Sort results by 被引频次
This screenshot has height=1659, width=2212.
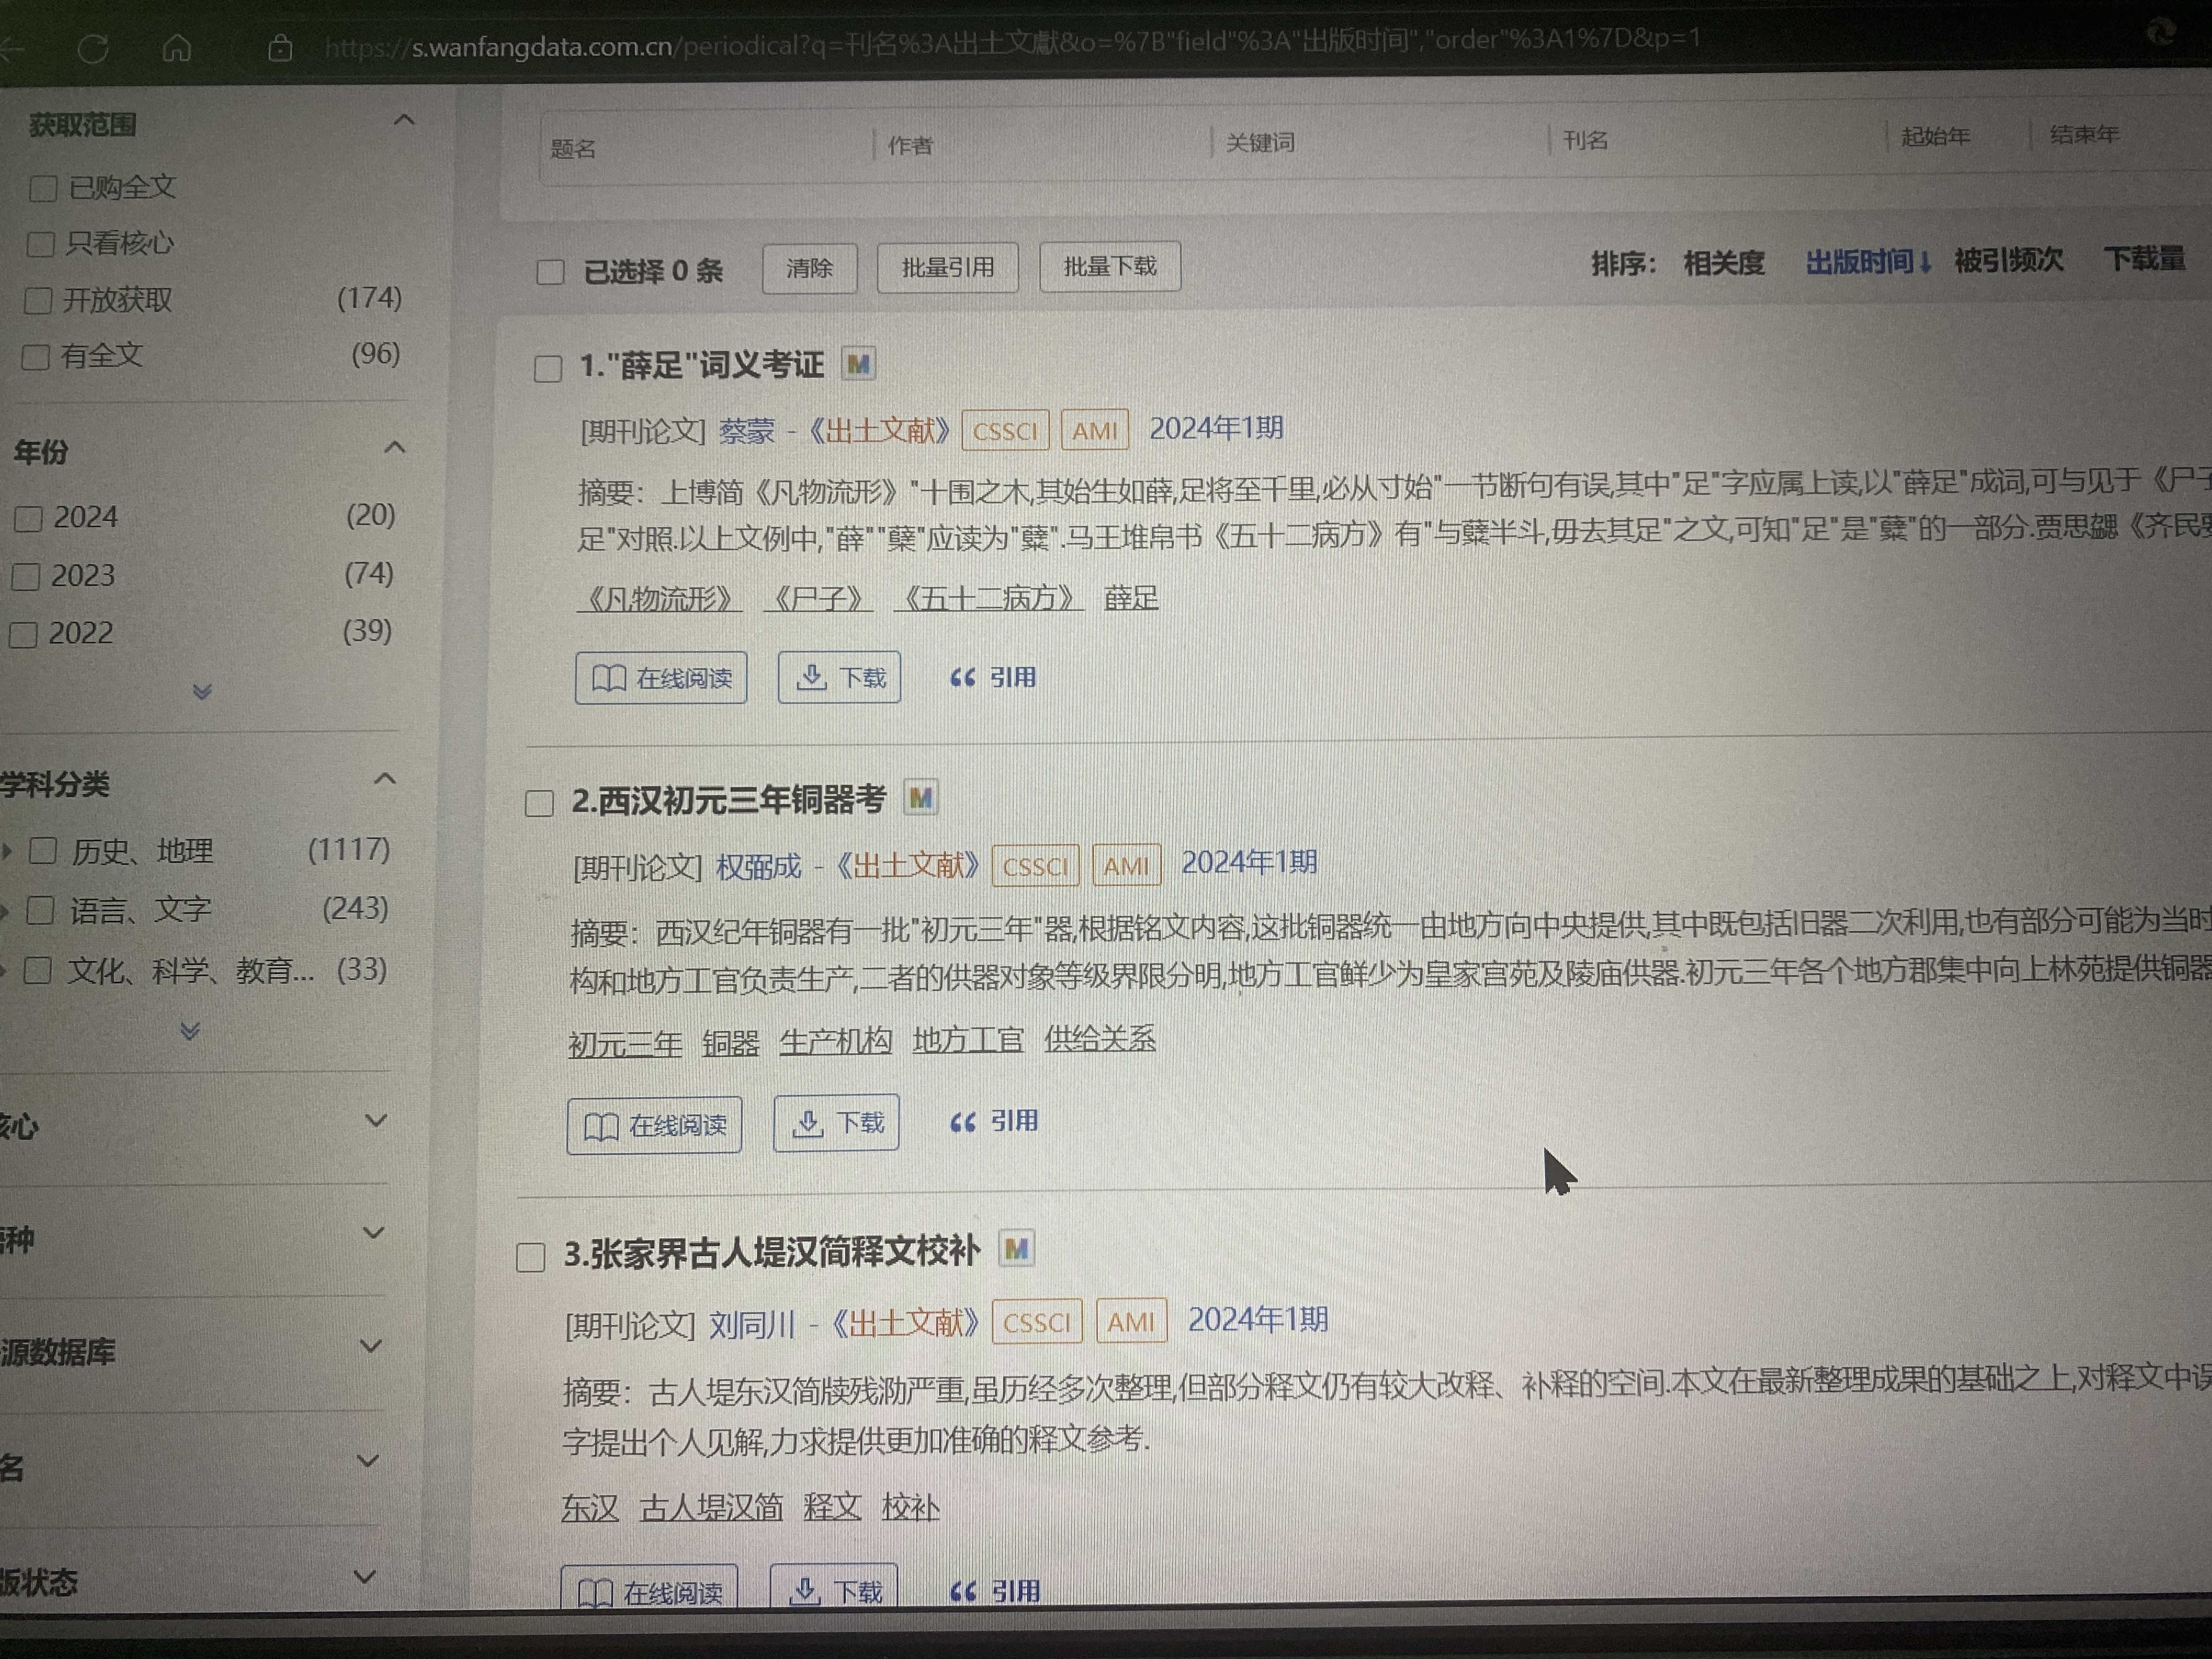2008,261
